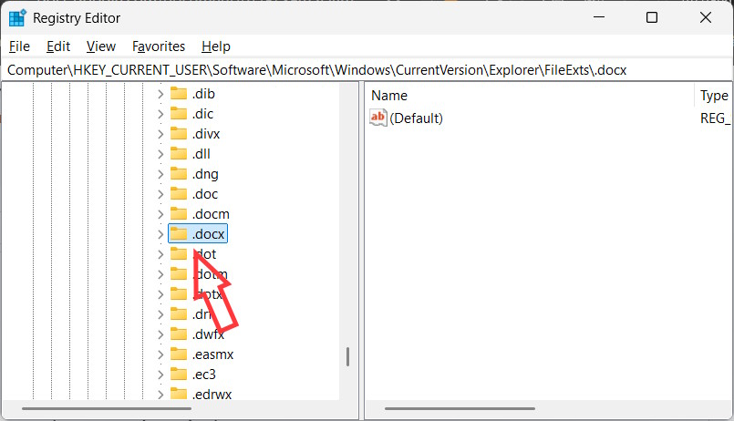Click the .dic folder icon

click(179, 114)
